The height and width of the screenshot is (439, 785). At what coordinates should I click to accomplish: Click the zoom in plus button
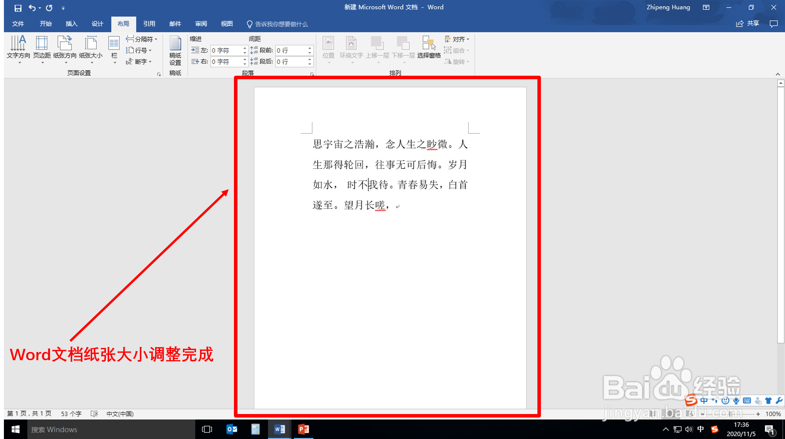tap(758, 414)
